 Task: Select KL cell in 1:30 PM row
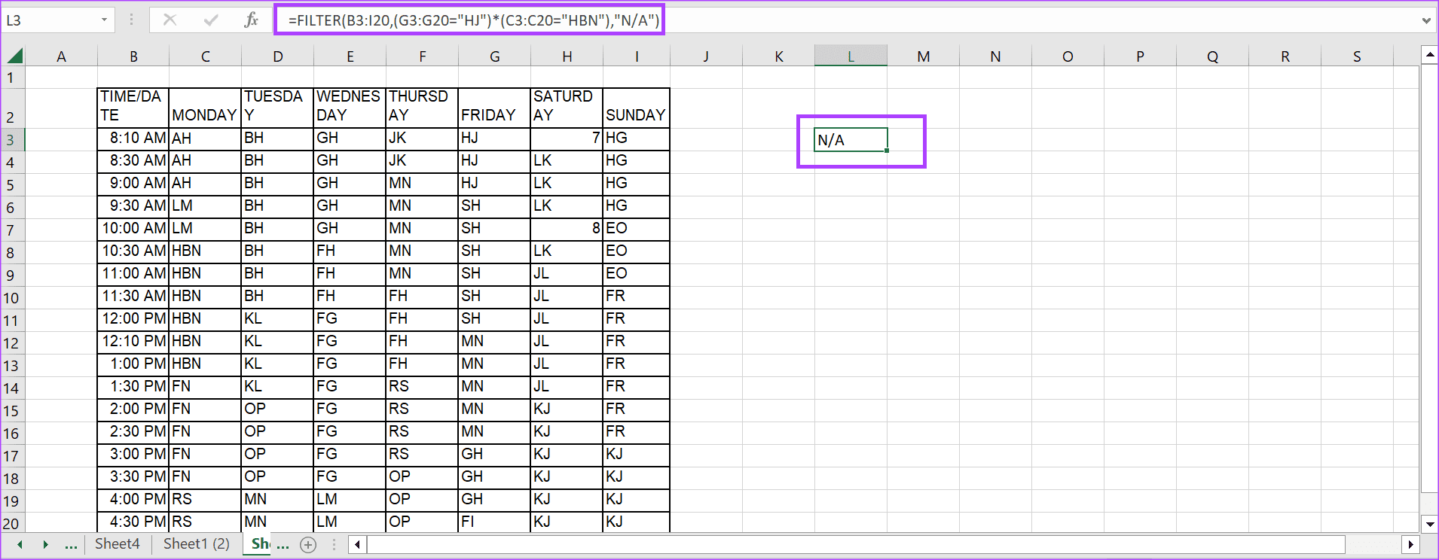pyautogui.click(x=277, y=387)
